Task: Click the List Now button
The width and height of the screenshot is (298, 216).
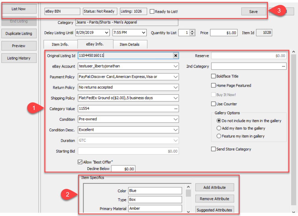Action: (x=19, y=9)
